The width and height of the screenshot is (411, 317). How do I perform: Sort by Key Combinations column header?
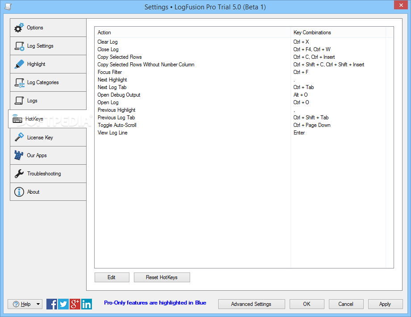pyautogui.click(x=338, y=33)
